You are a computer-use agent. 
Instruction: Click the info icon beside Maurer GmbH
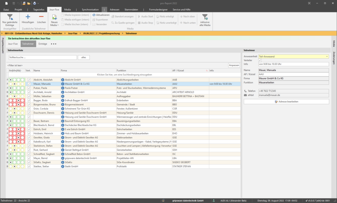pyautogui.click(x=63, y=84)
